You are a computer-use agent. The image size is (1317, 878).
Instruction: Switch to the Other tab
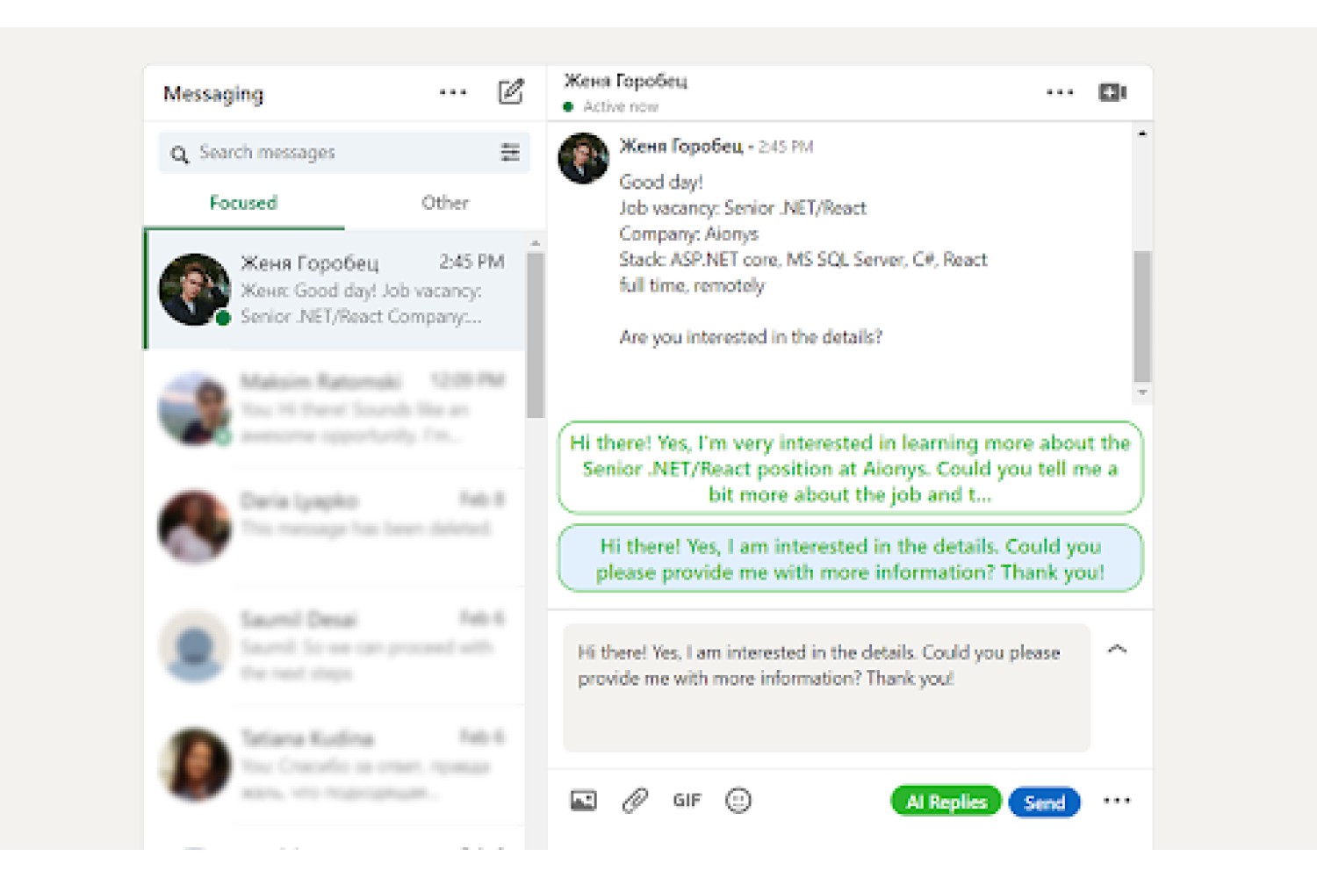pos(445,203)
